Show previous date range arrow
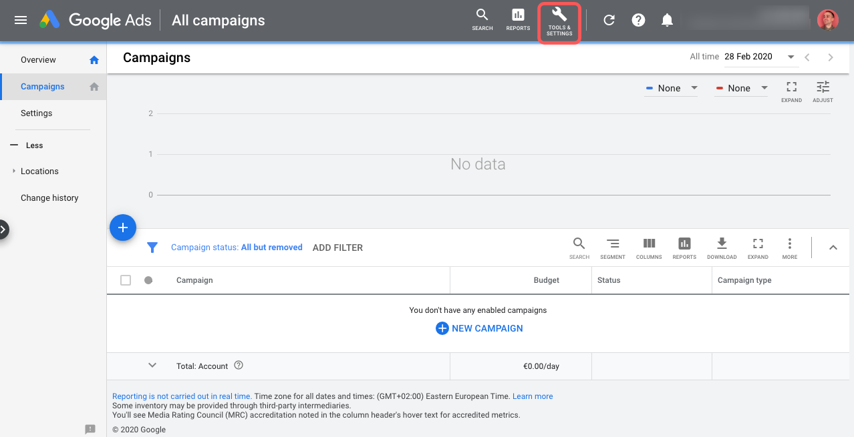Screen dimensions: 854x437 click(807, 57)
